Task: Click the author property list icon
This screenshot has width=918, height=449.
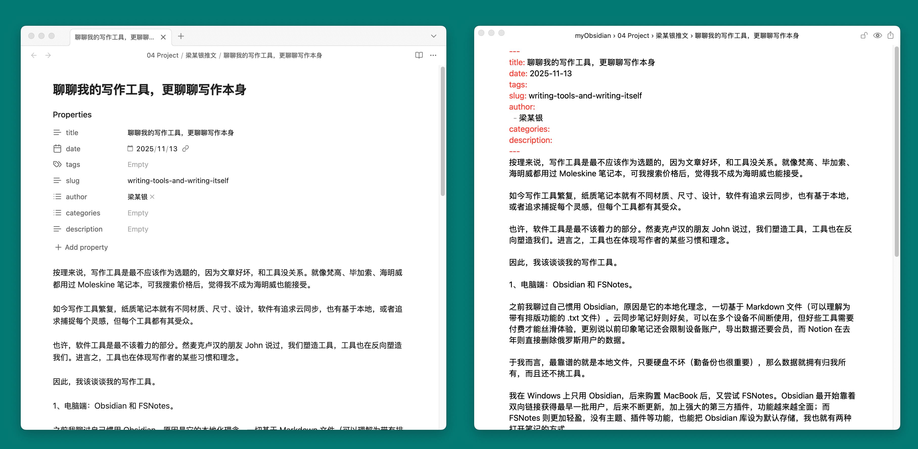Action: [x=57, y=196]
